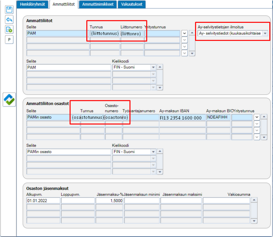Click the (liittonro) Liittonumero field
The width and height of the screenshot is (273, 237).
click(x=132, y=33)
